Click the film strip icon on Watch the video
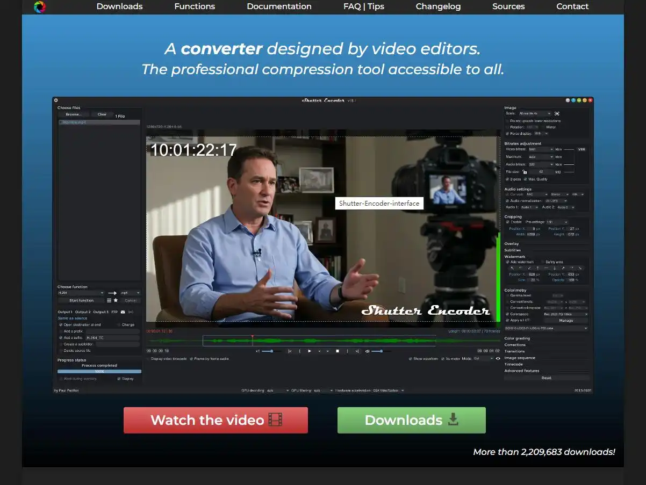Screen dimensions: 646x485 click(x=276, y=419)
